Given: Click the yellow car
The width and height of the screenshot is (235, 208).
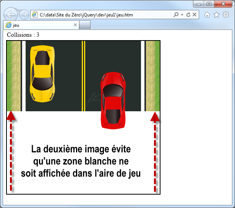Looking at the screenshot, I should click(x=42, y=74).
